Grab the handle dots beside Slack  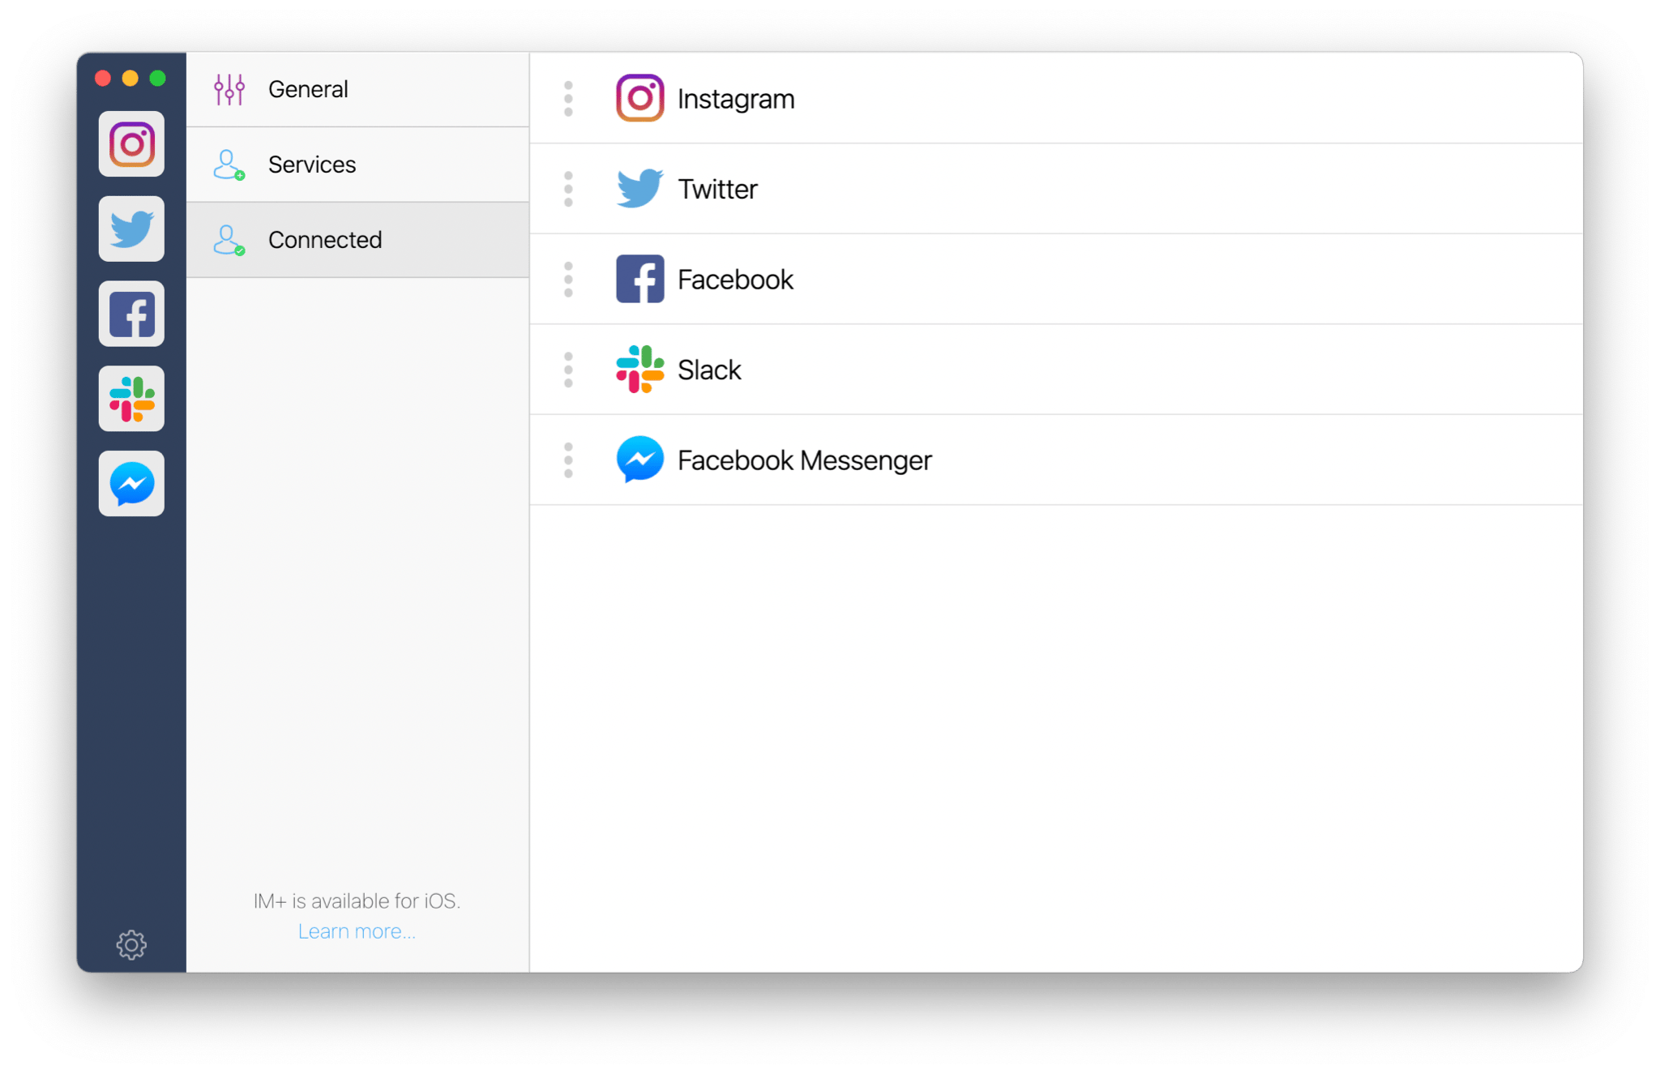[x=568, y=370]
